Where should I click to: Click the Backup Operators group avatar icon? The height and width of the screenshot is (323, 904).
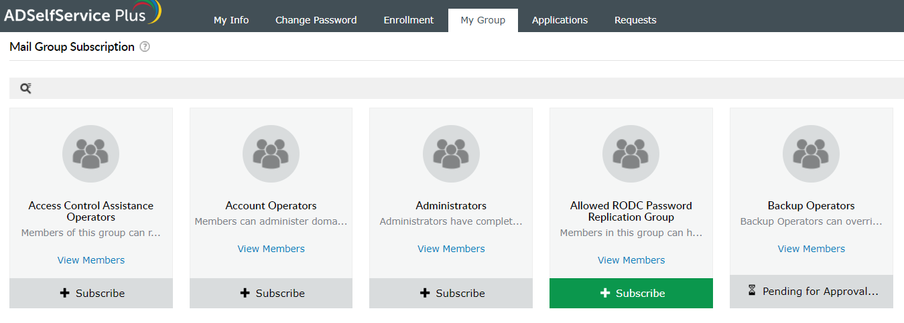[x=811, y=154]
